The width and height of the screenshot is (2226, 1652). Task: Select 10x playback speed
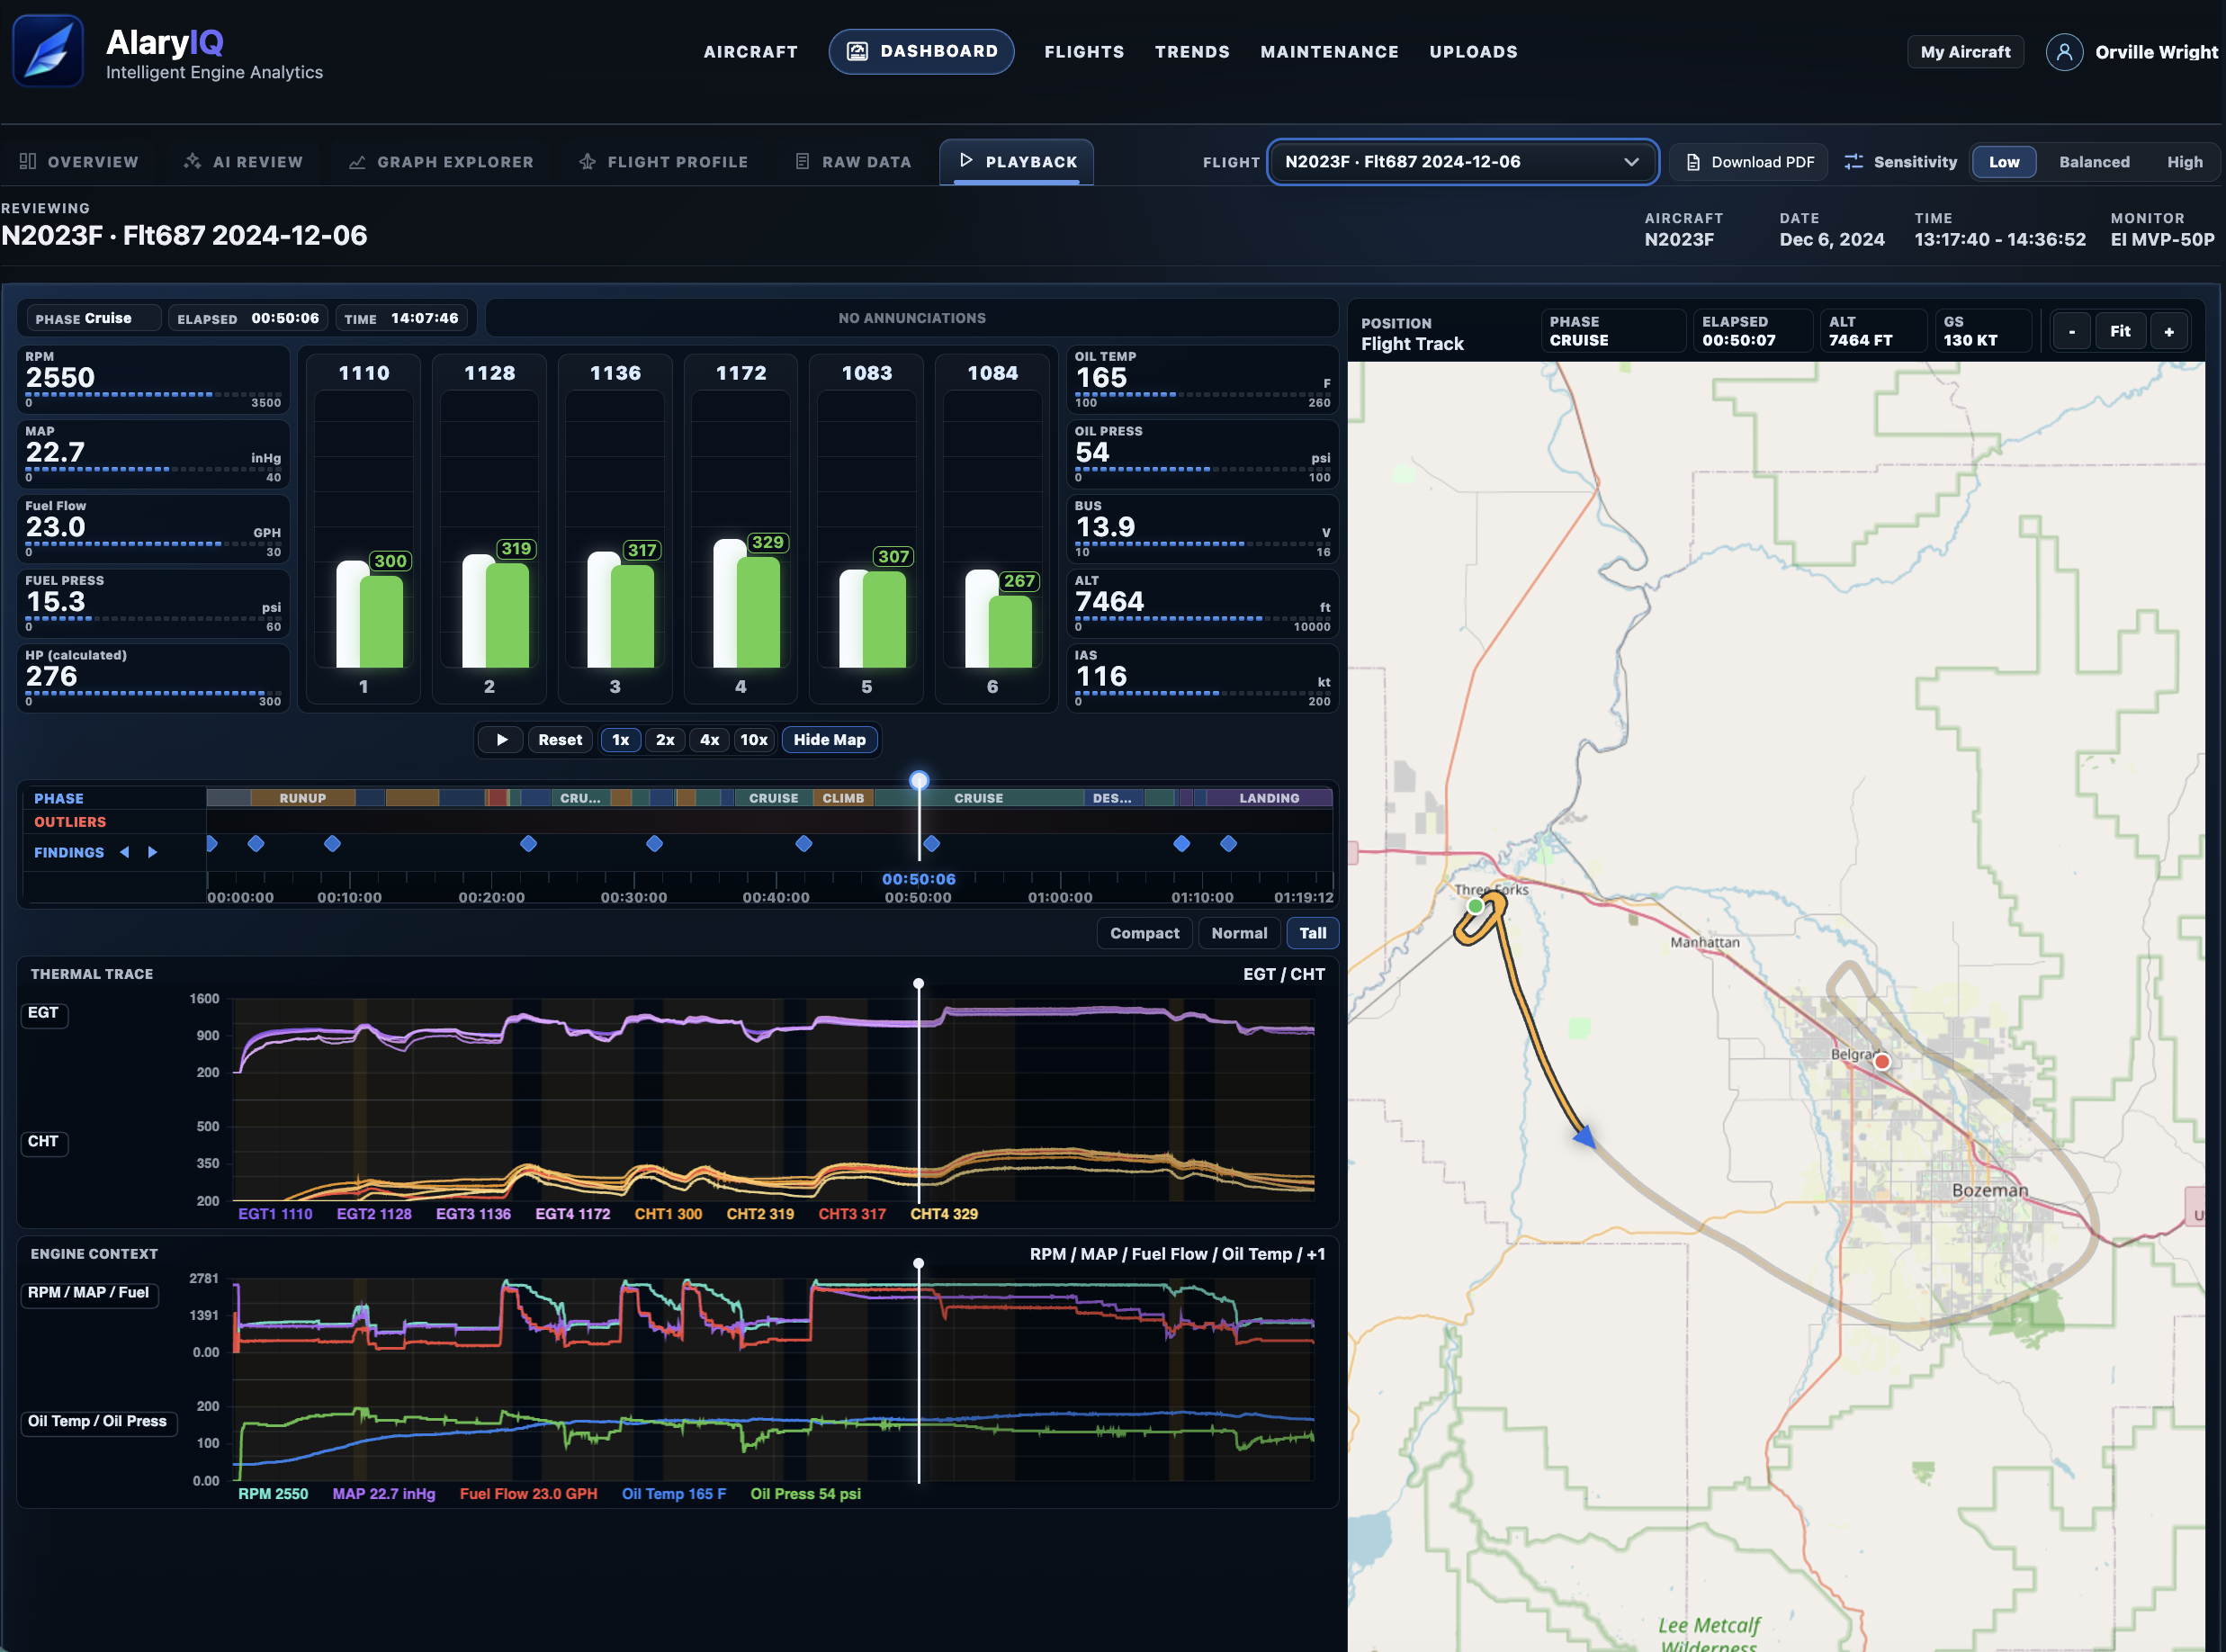[x=754, y=740]
